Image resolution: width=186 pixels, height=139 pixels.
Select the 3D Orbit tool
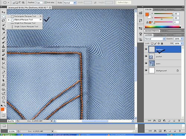3,93
